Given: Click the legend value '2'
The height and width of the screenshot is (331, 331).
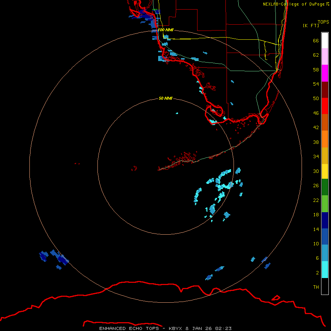Looking at the screenshot, I should [x=317, y=273].
